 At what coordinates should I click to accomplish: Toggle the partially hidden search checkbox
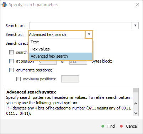pos(11,52)
